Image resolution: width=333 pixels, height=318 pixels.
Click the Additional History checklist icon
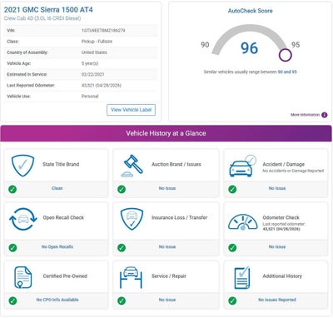pyautogui.click(x=242, y=277)
